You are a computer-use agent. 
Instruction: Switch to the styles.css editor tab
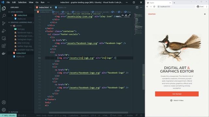pos(61,7)
